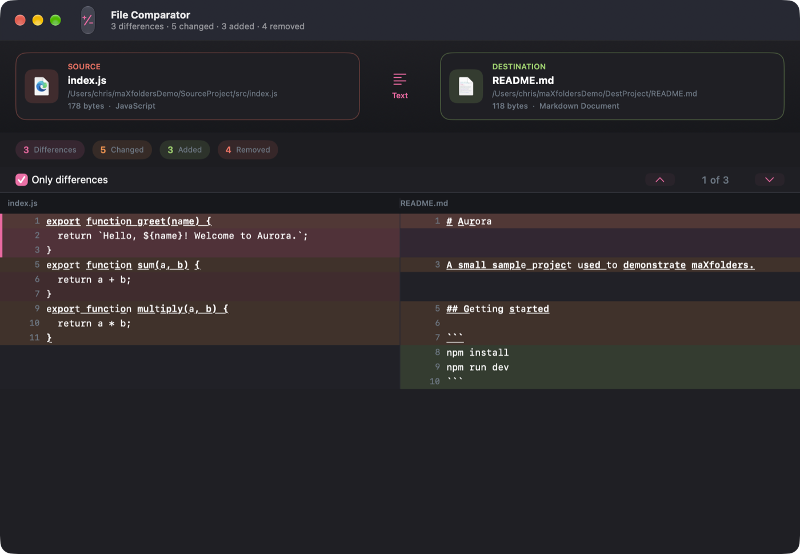
Task: Click added line 'npm run dev'
Action: (x=600, y=367)
